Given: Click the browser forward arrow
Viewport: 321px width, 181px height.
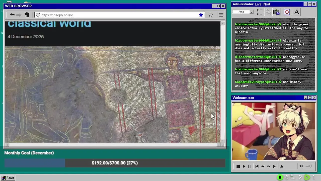Looking at the screenshot, I should (x=19, y=15).
